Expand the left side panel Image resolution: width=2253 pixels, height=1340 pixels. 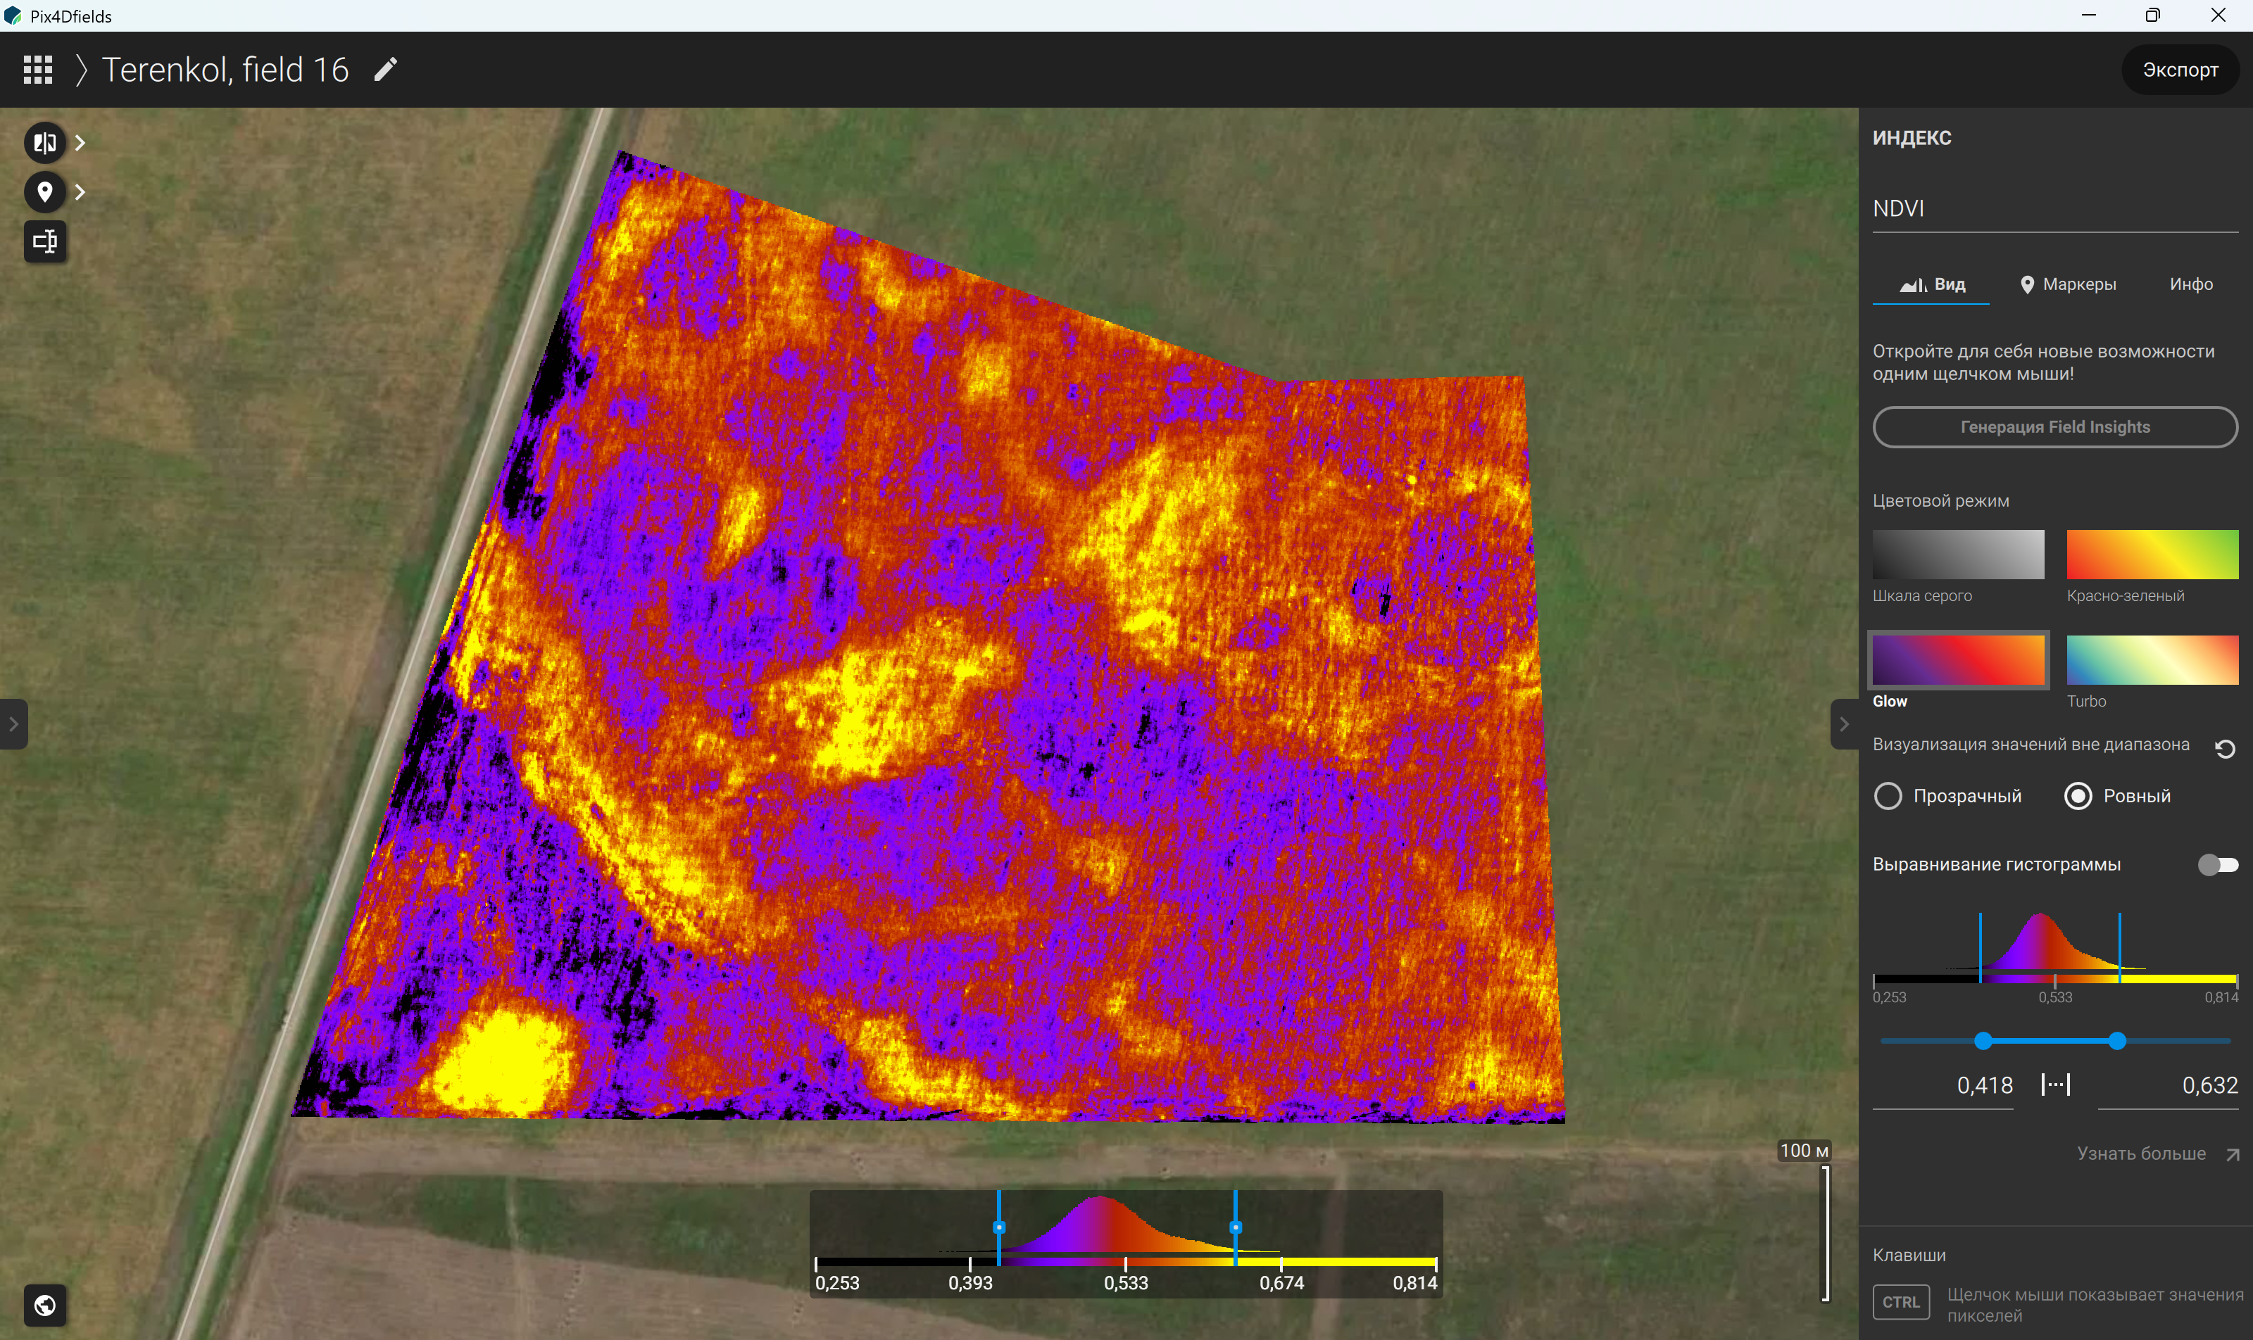coord(13,724)
